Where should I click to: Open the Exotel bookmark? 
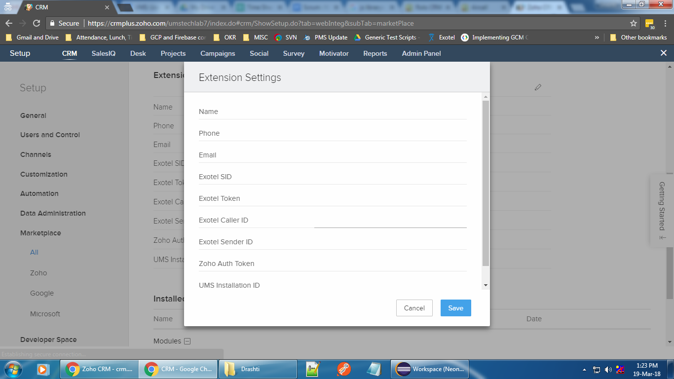pos(442,38)
